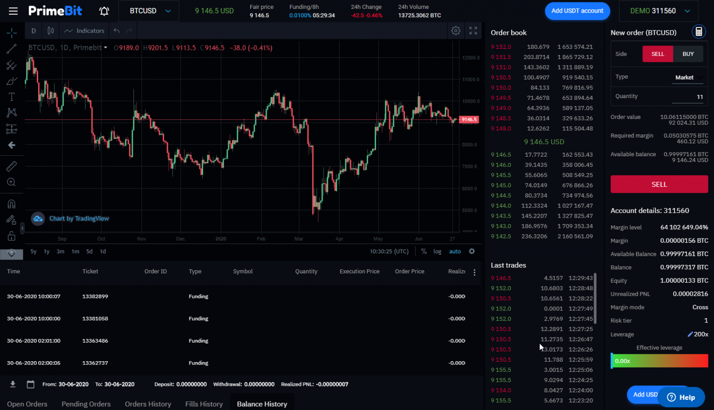Toggle percent scale
This screenshot has width=714, height=410.
click(424, 251)
